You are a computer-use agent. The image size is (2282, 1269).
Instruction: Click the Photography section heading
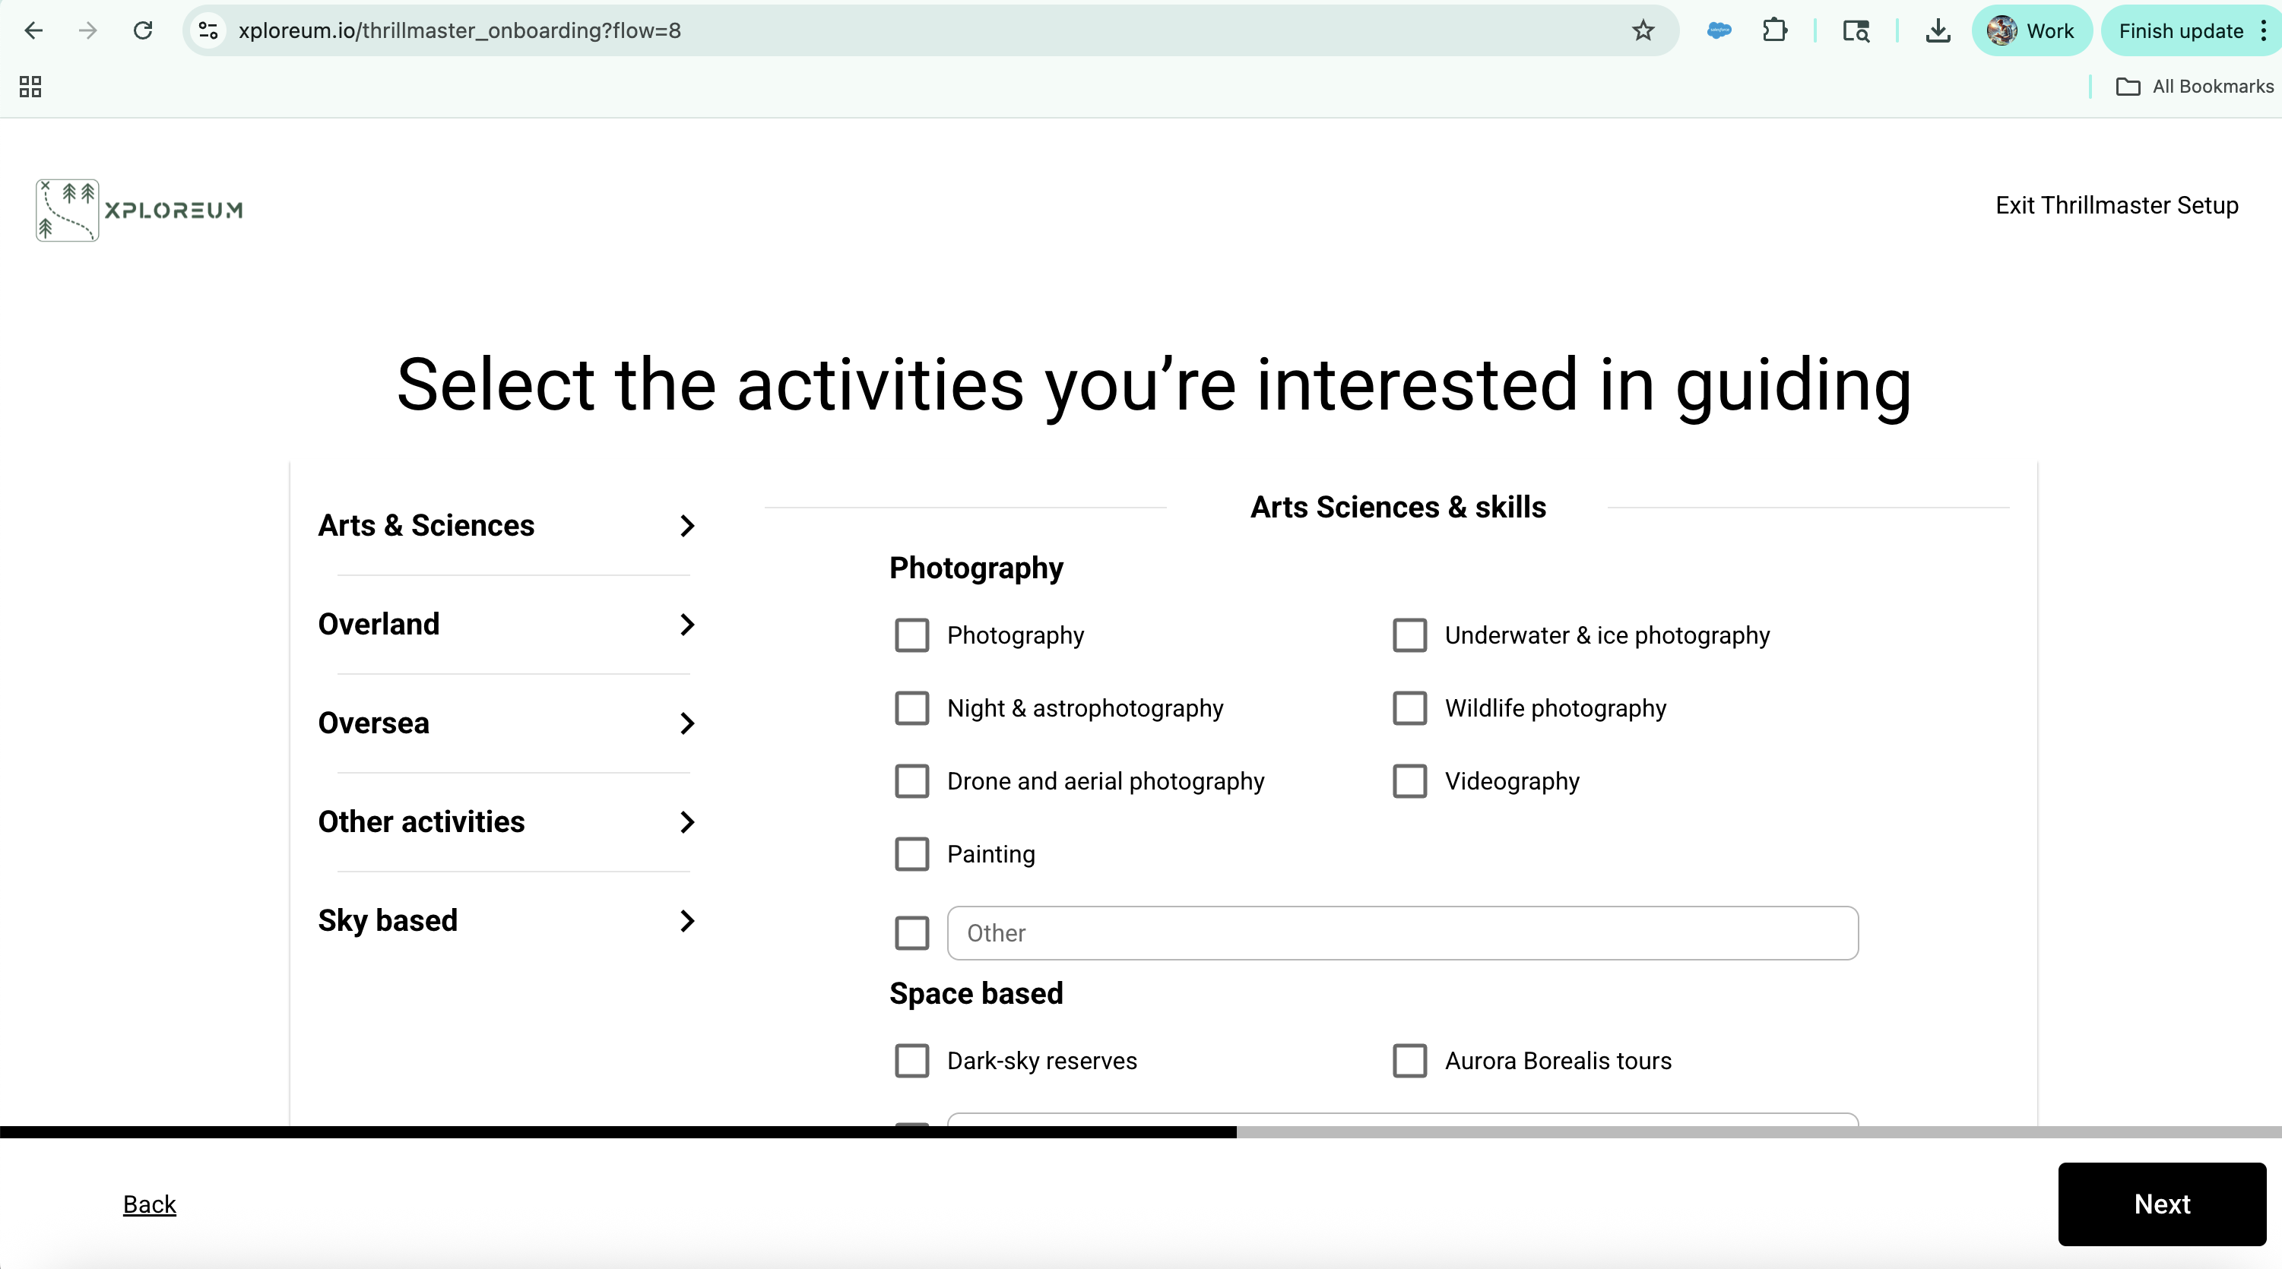tap(976, 568)
